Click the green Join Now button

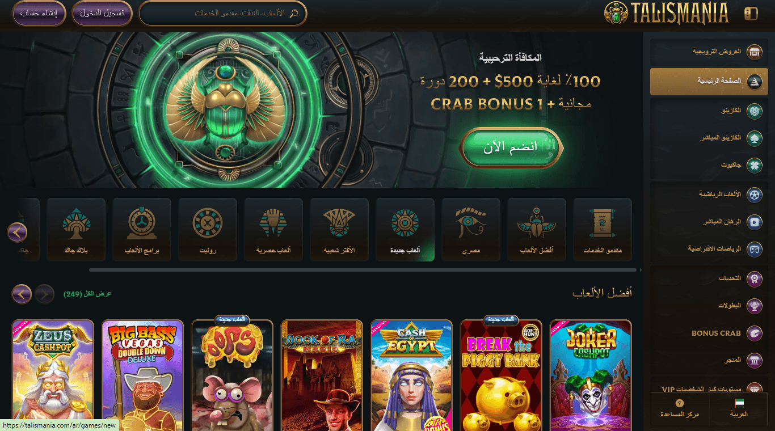tap(511, 147)
